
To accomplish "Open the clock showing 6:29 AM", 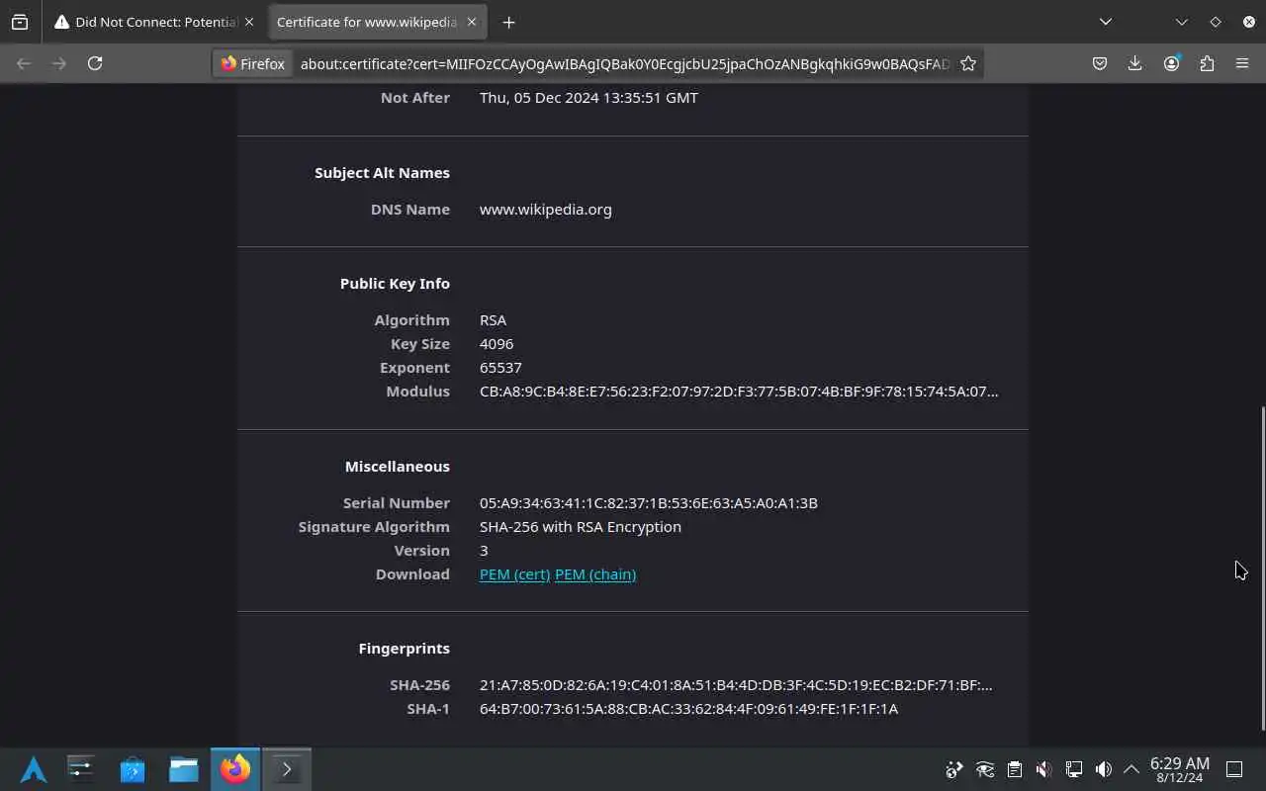I will click(1180, 769).
